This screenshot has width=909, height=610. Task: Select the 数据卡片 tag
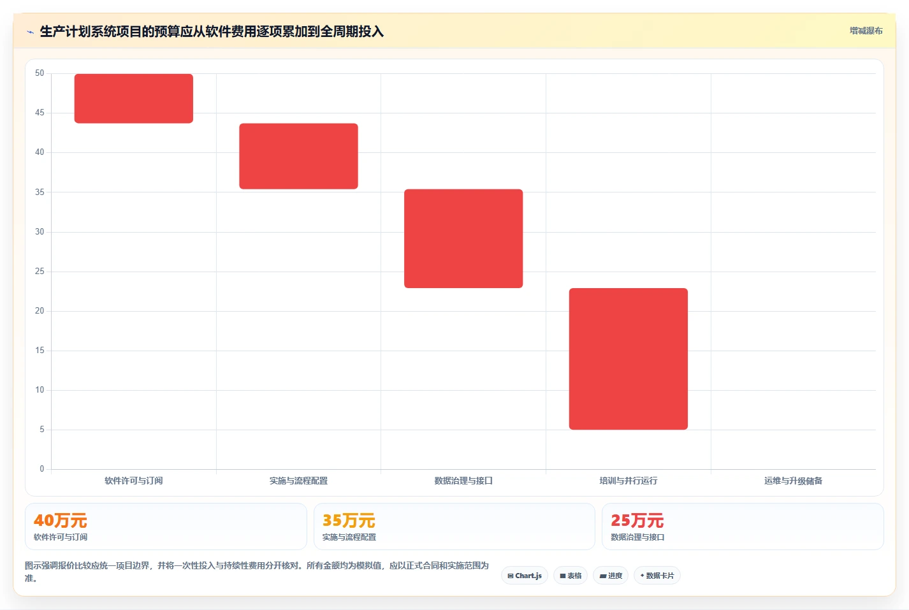[657, 576]
